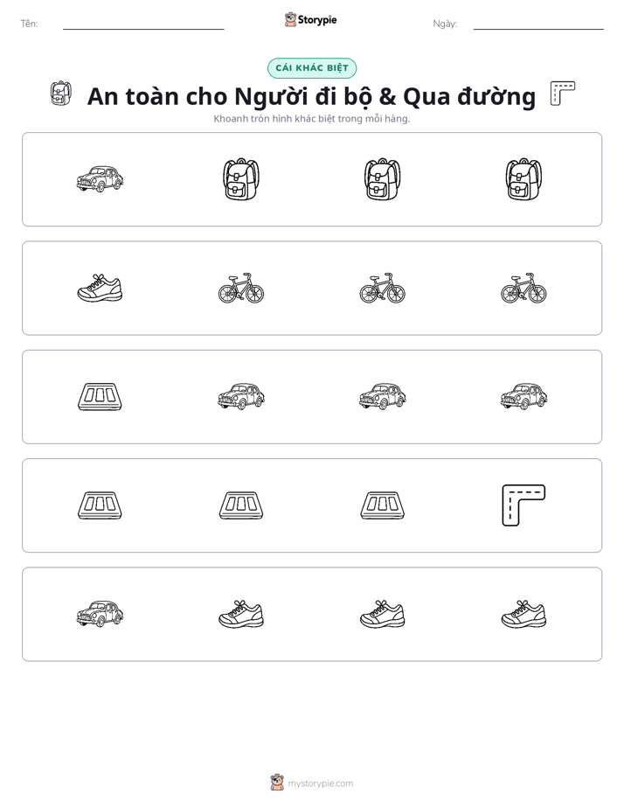Click the shoe in the second row
The image size is (624, 808).
click(x=100, y=288)
